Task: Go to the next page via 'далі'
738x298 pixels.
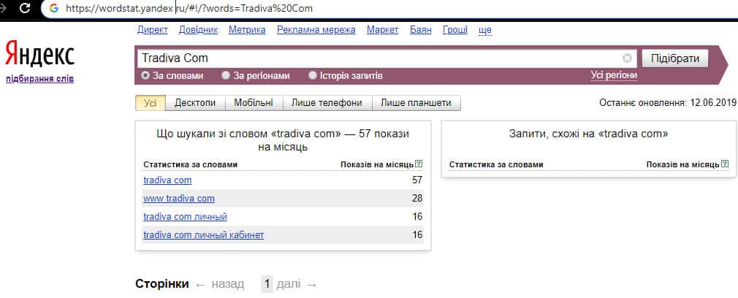Action: tap(297, 284)
